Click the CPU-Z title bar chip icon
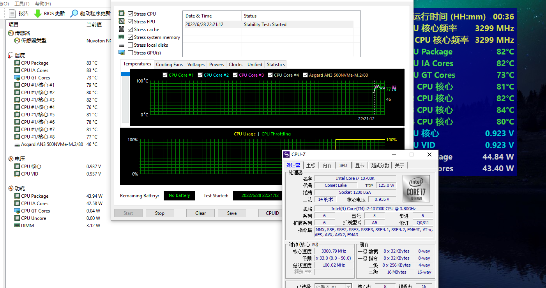This screenshot has height=288, width=546. tap(286, 155)
